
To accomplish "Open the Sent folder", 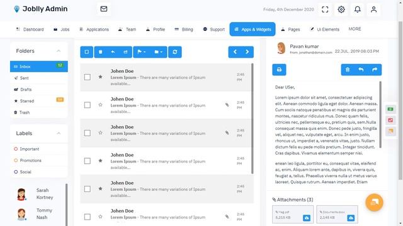I will point(39,78).
